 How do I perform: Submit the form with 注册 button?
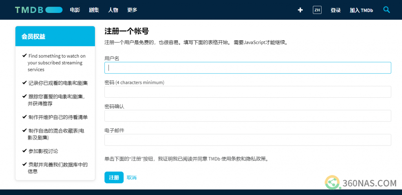pos(114,177)
